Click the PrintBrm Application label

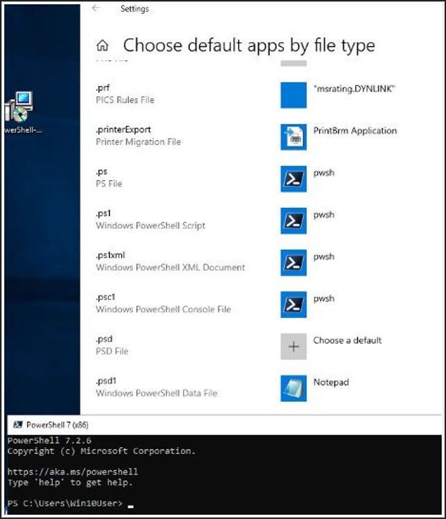pyautogui.click(x=355, y=131)
